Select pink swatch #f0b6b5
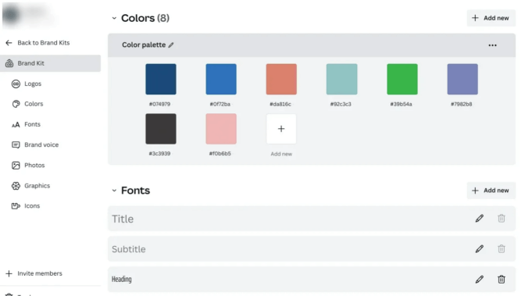The image size is (525, 296). point(221,129)
